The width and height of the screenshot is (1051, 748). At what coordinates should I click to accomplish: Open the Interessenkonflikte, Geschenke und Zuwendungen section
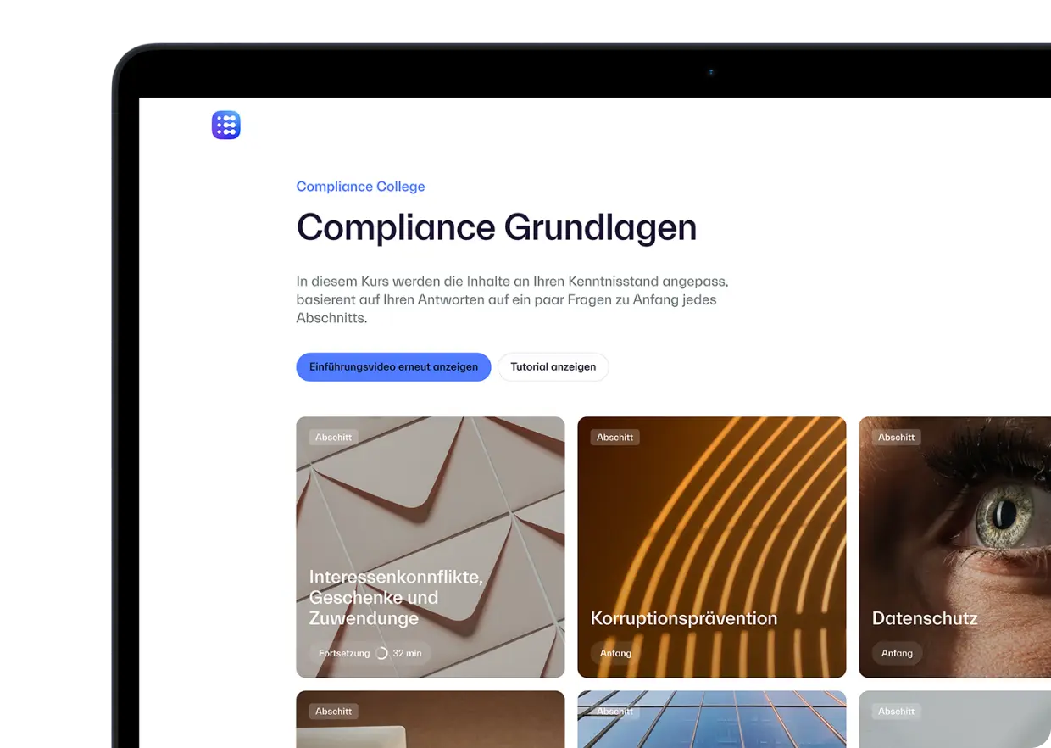(x=430, y=546)
